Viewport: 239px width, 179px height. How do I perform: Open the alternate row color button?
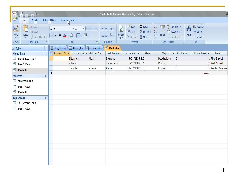tap(86, 35)
